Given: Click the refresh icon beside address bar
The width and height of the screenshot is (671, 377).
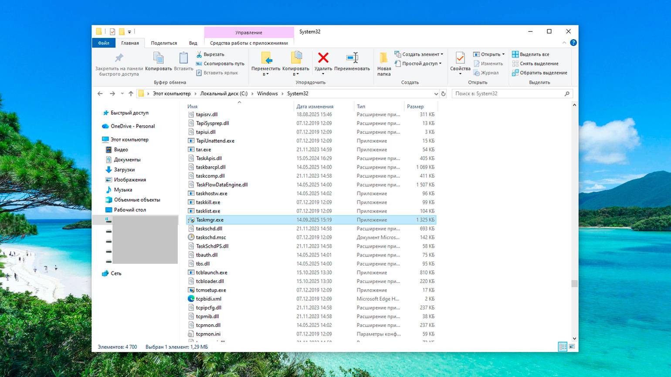Looking at the screenshot, I should point(443,94).
